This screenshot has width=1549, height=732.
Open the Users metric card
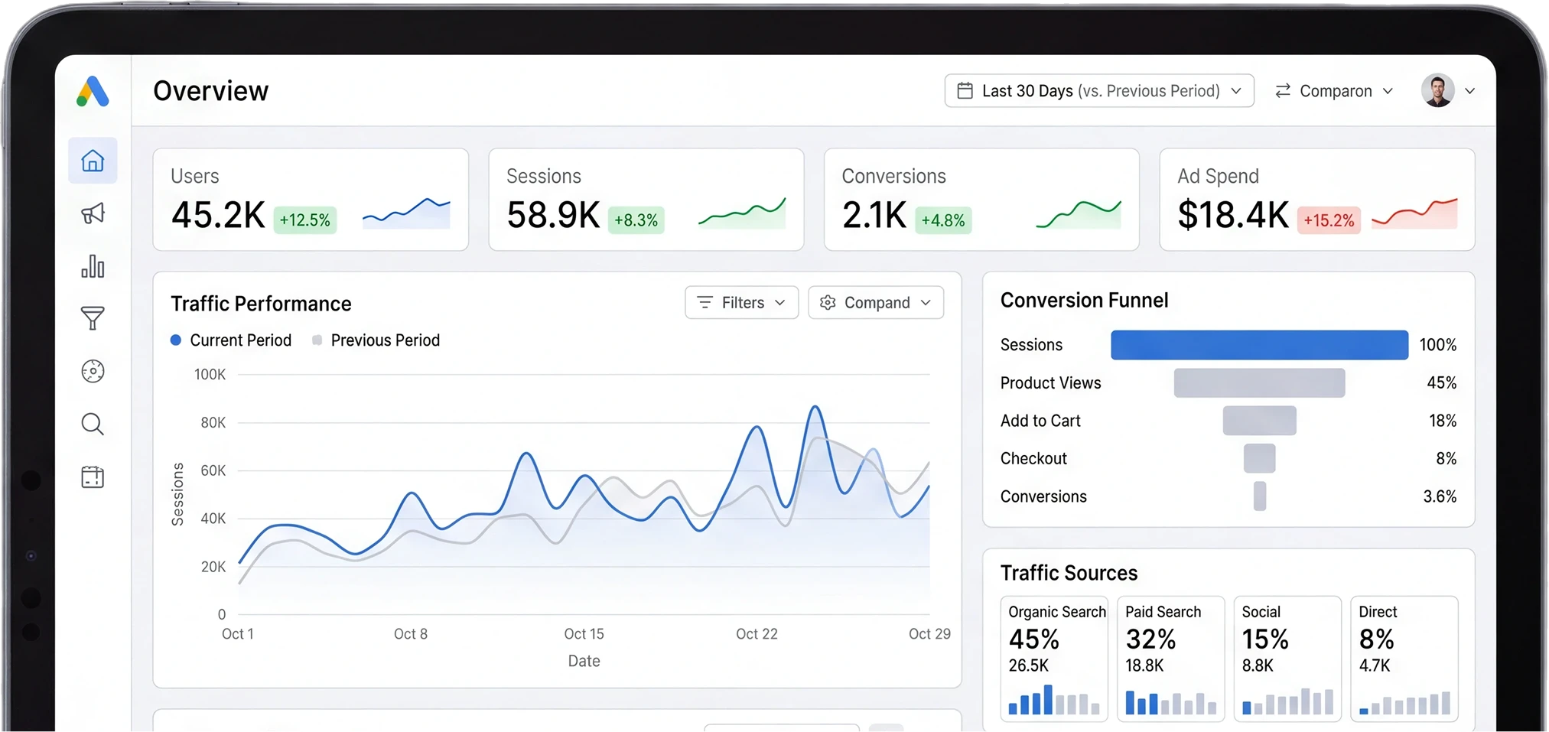pyautogui.click(x=311, y=200)
